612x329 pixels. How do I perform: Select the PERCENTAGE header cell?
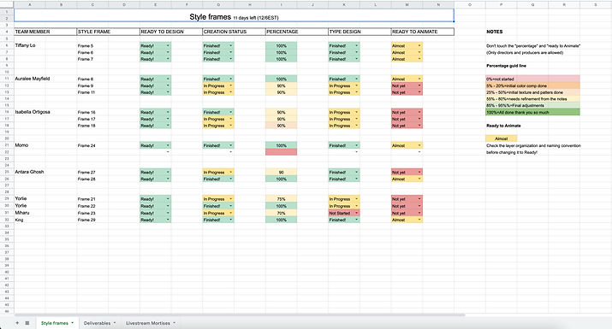tap(297, 32)
